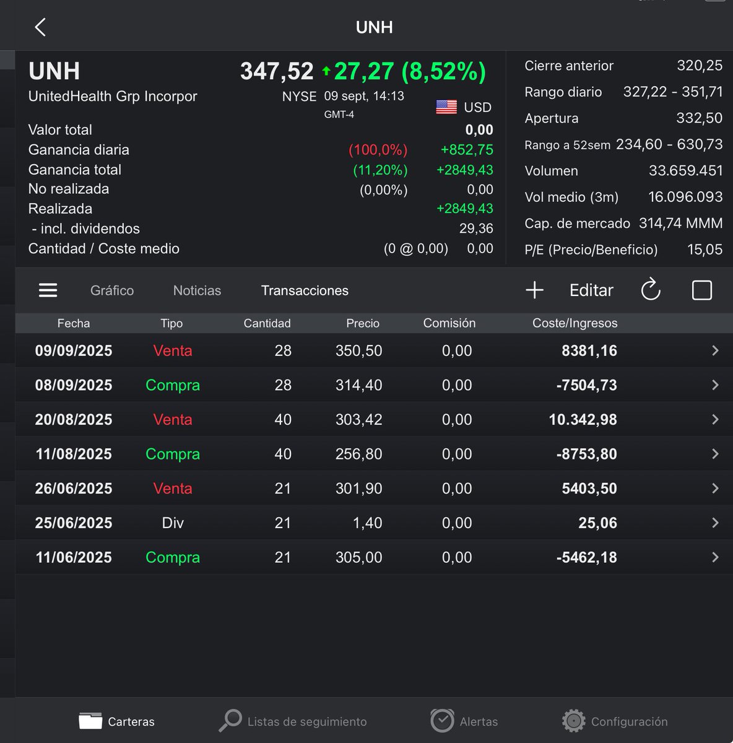Tap the income value 10.342,98
This screenshot has width=733, height=743.
[x=583, y=419]
